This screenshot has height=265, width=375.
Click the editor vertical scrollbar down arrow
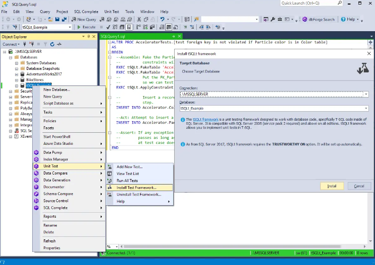[x=370, y=241]
